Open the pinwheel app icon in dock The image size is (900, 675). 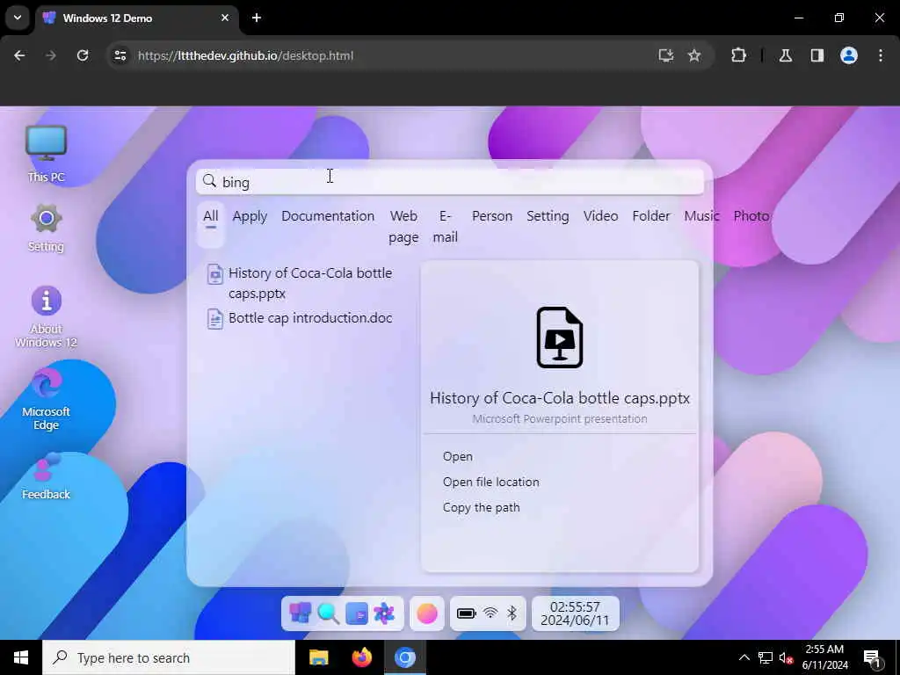[384, 613]
